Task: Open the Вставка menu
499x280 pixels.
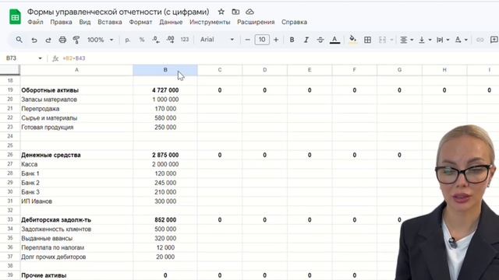Action: 110,23
